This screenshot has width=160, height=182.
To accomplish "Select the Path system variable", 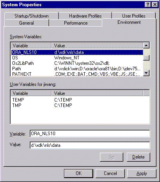I will click(77, 69).
